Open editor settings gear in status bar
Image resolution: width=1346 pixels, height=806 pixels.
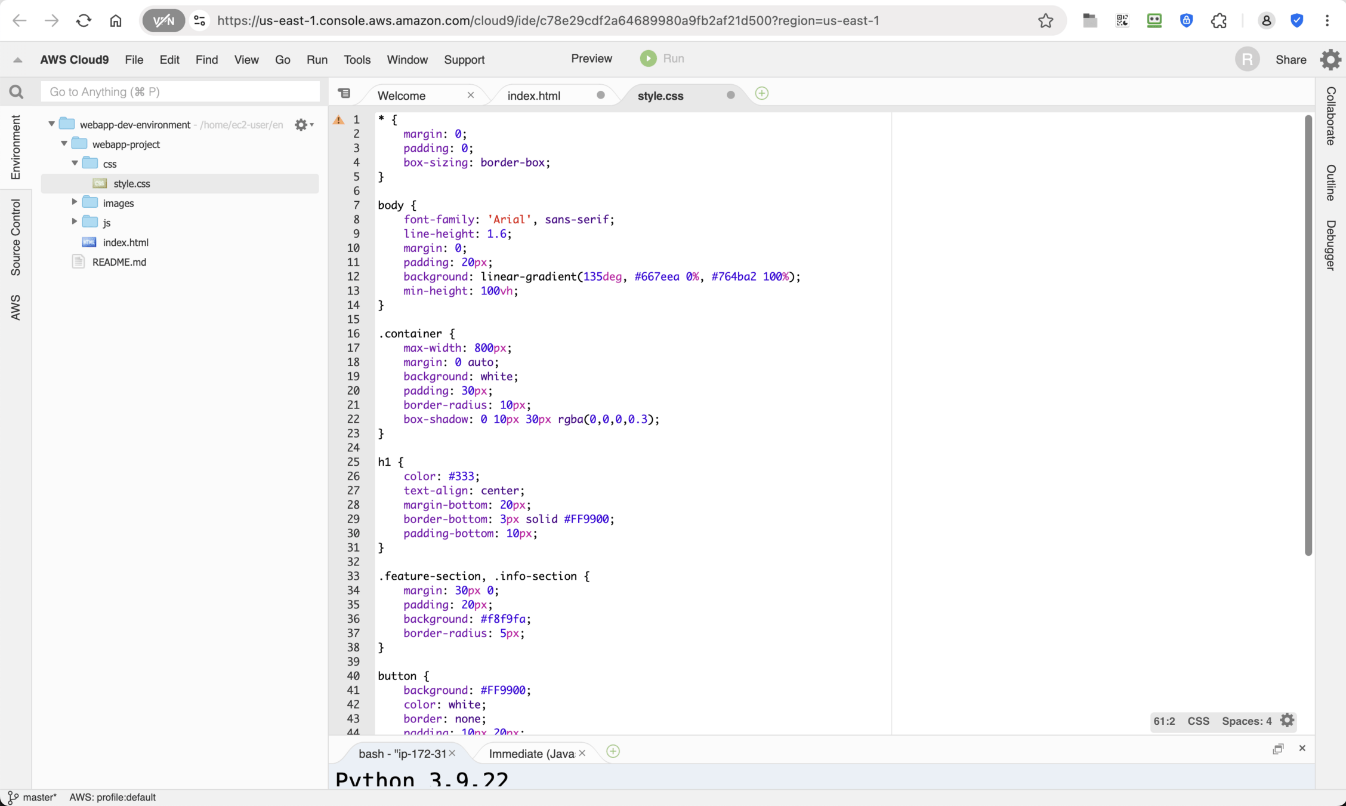(1288, 721)
